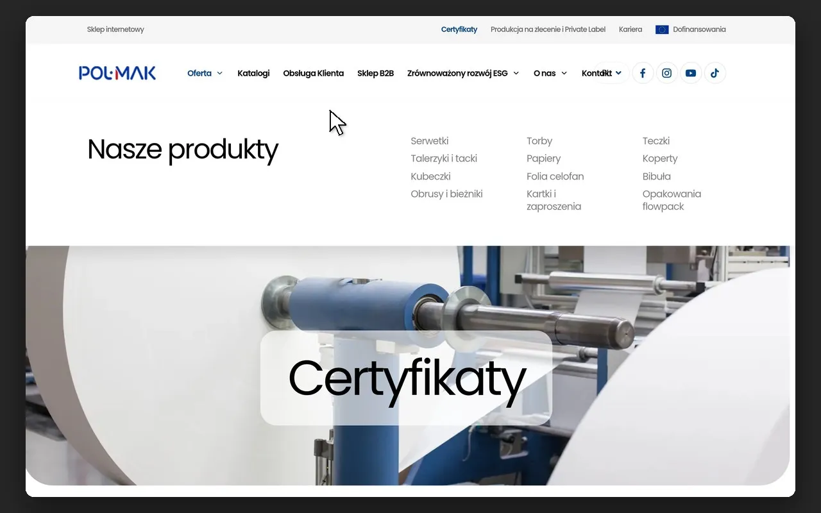Select the Teczki product category
The height and width of the screenshot is (513, 821).
[x=656, y=141]
